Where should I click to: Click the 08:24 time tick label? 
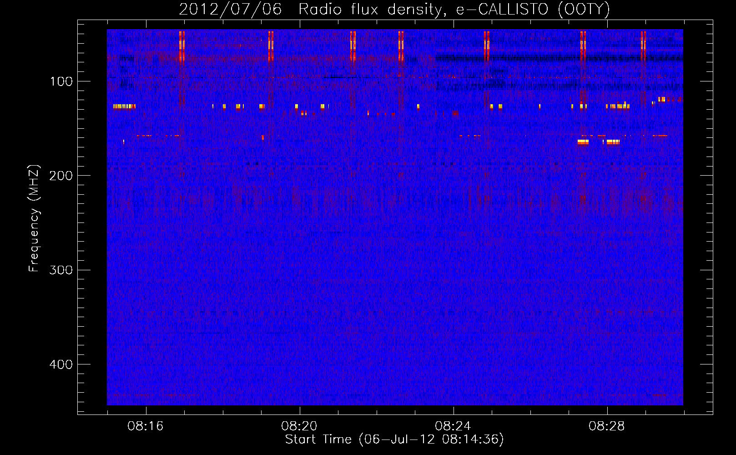(453, 426)
